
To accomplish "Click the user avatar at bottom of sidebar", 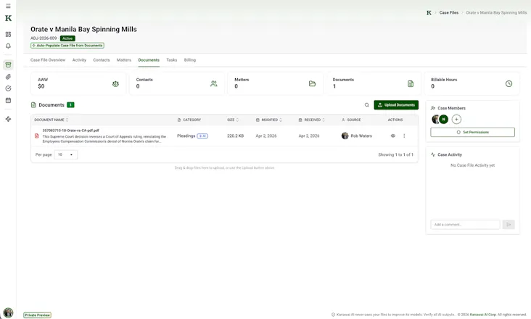I will pyautogui.click(x=8, y=312).
